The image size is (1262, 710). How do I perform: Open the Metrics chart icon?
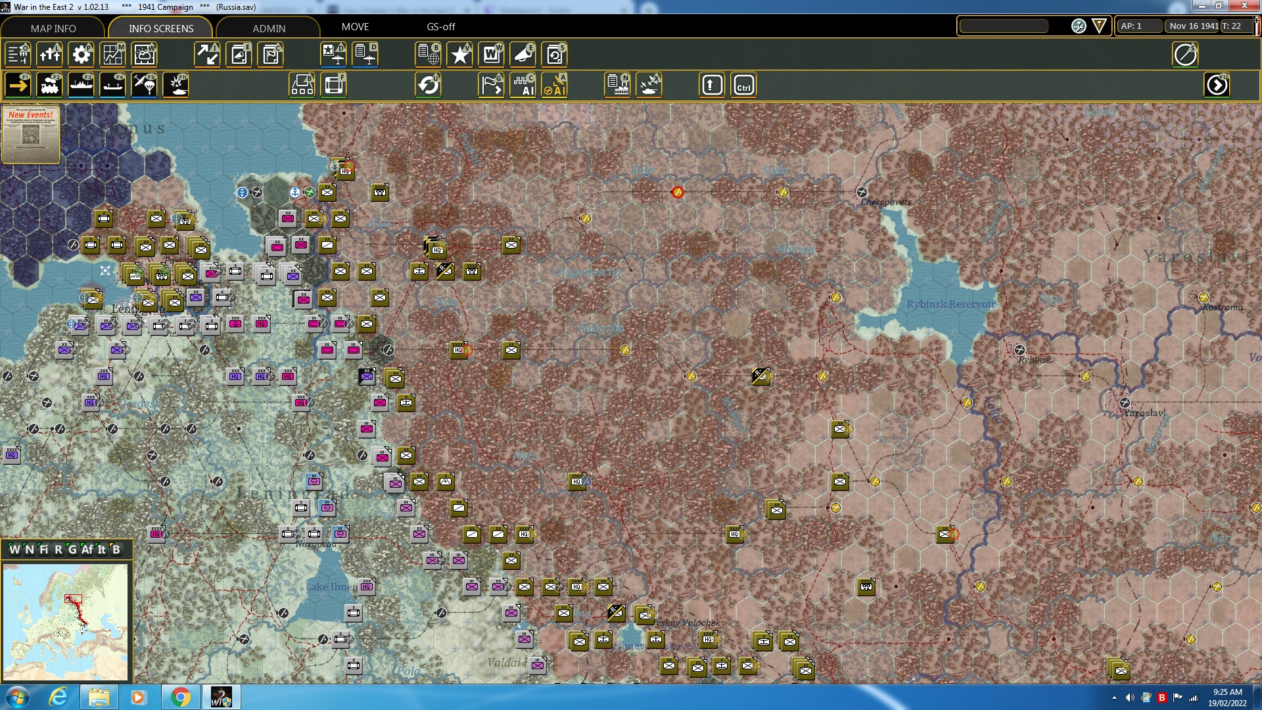coord(112,55)
